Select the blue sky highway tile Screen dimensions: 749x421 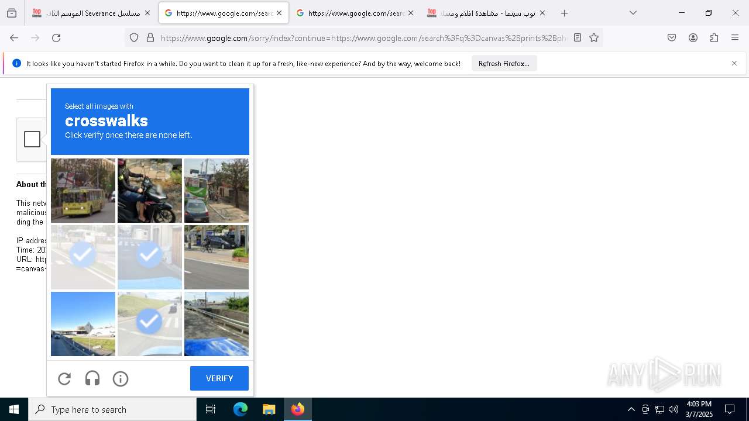(x=83, y=324)
